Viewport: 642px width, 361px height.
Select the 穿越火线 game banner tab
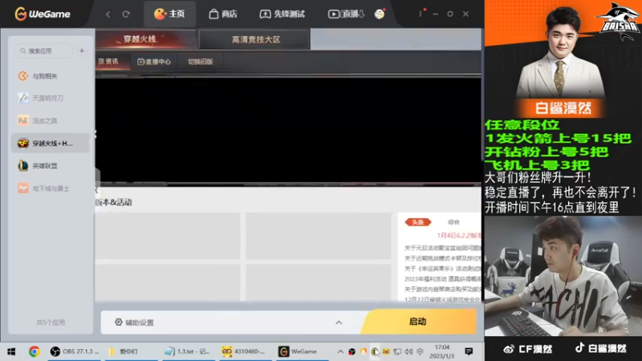[145, 39]
